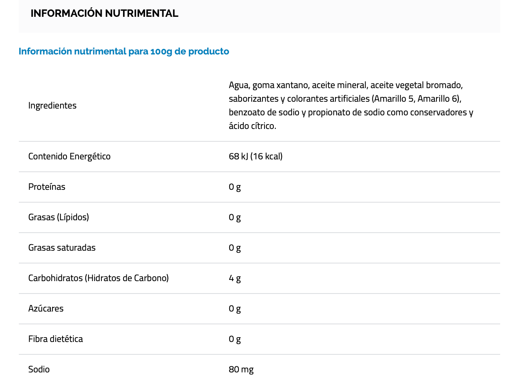Click the 0 g value for Fibra dietética

(235, 339)
